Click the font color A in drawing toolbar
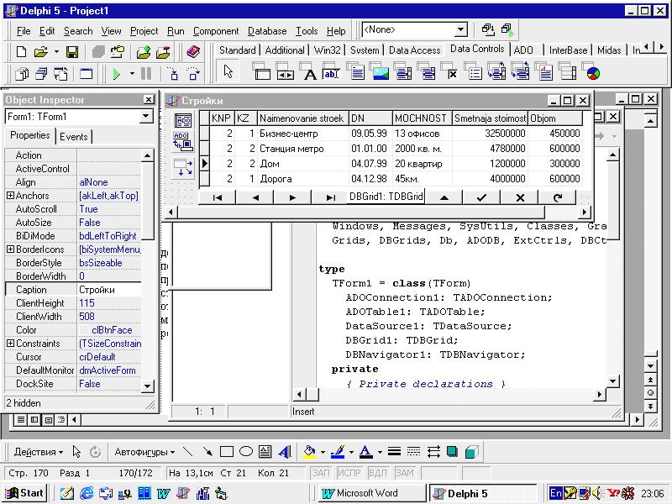The width and height of the screenshot is (672, 504). point(365,452)
